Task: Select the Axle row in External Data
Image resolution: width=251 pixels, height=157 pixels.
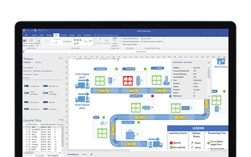Action: (42, 127)
